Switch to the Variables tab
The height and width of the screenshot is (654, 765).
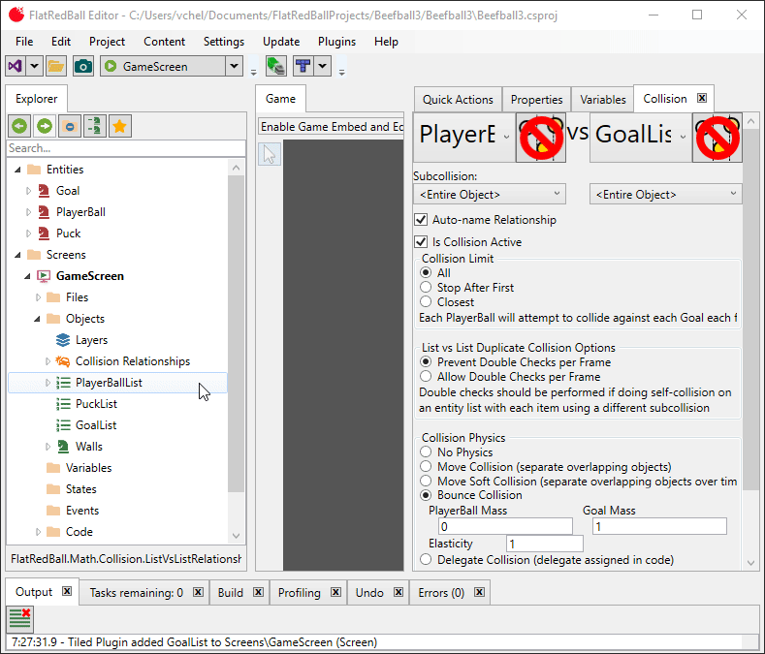tap(602, 99)
